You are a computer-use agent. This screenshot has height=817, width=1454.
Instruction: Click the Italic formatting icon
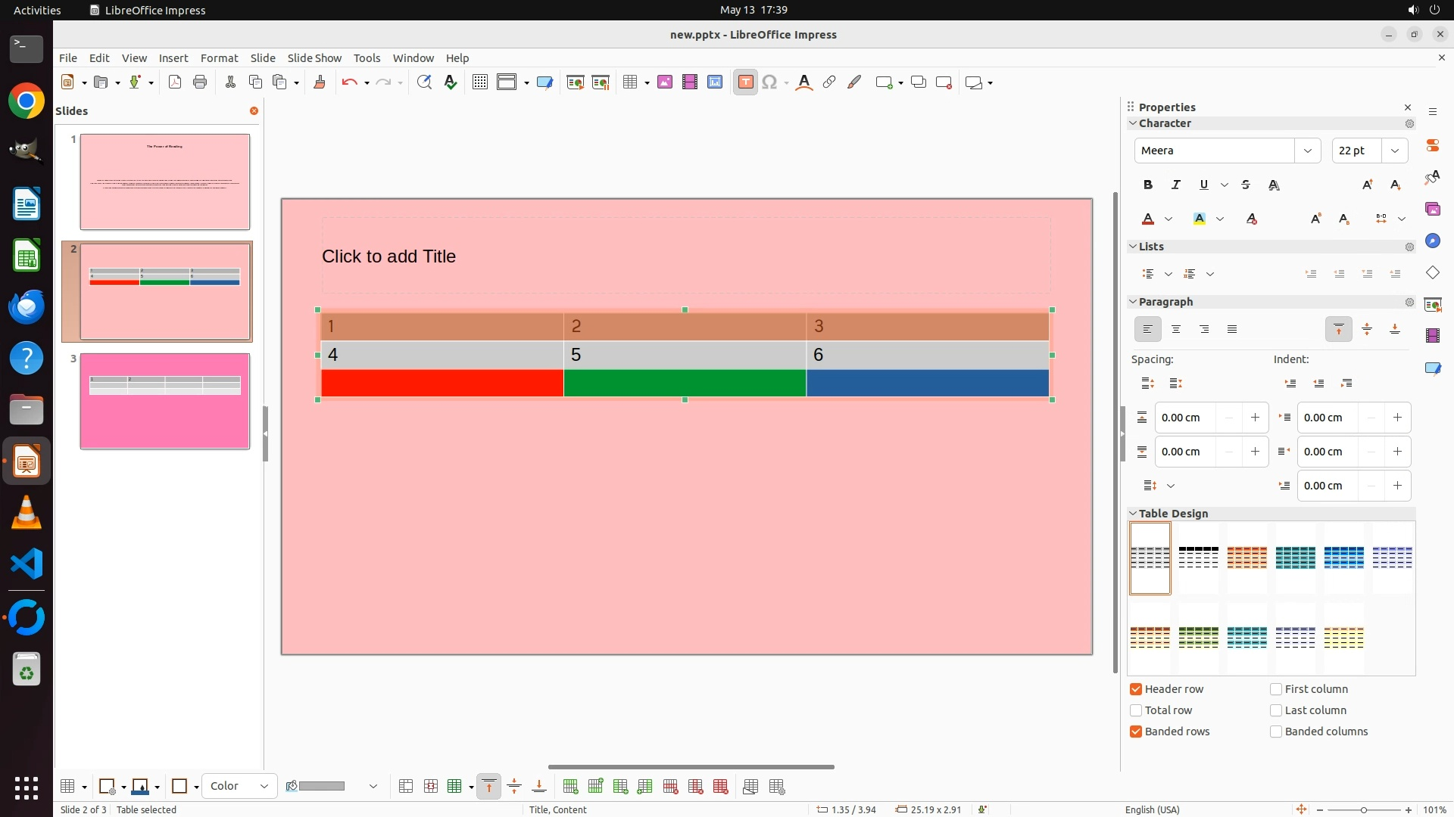click(x=1176, y=185)
